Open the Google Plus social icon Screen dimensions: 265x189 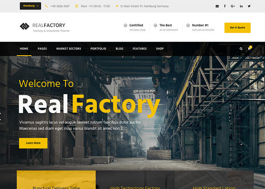tap(233, 6)
